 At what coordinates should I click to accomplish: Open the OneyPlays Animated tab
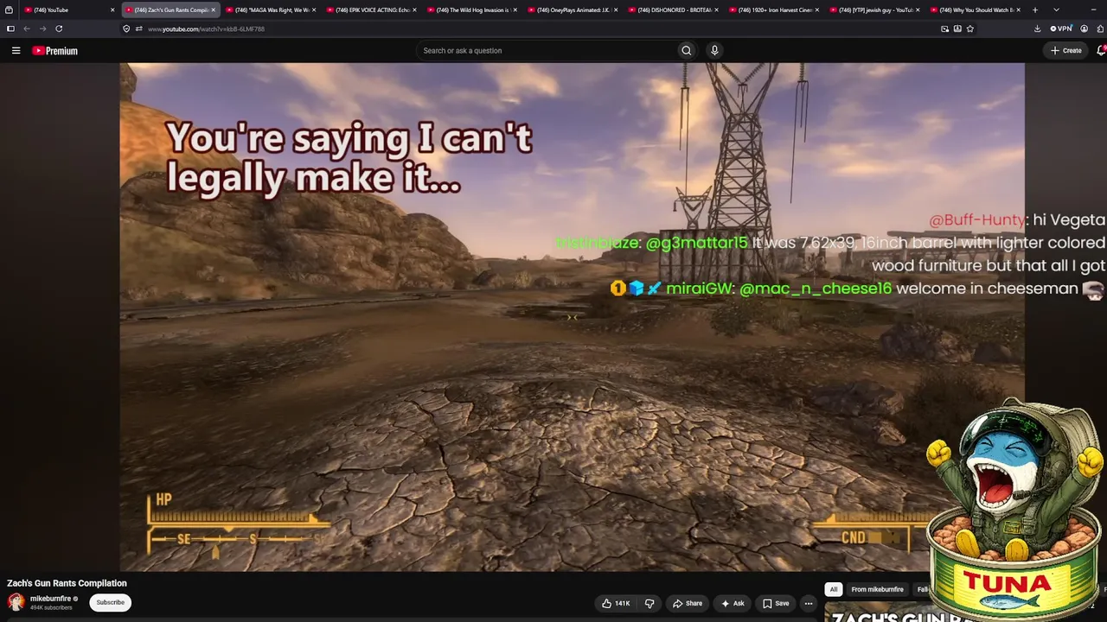click(x=573, y=10)
